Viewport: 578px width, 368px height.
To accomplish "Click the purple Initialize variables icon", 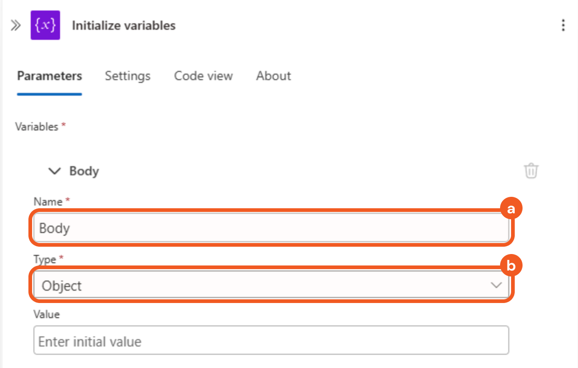I will pyautogui.click(x=45, y=25).
